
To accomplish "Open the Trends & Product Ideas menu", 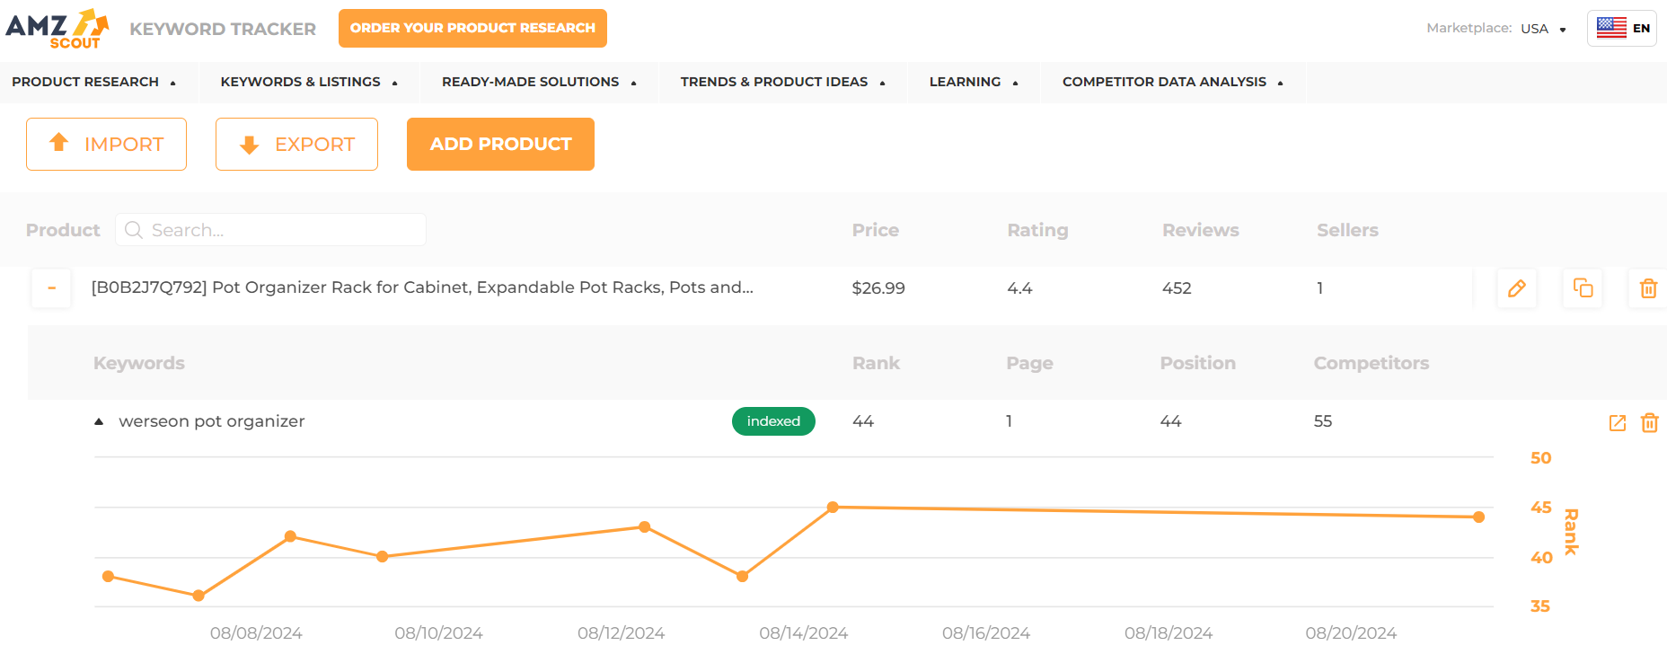I will pos(782,82).
